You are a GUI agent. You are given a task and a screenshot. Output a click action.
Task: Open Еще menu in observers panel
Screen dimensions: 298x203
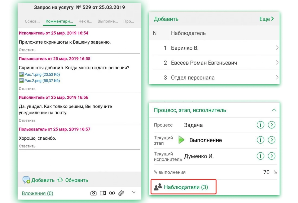point(267,19)
